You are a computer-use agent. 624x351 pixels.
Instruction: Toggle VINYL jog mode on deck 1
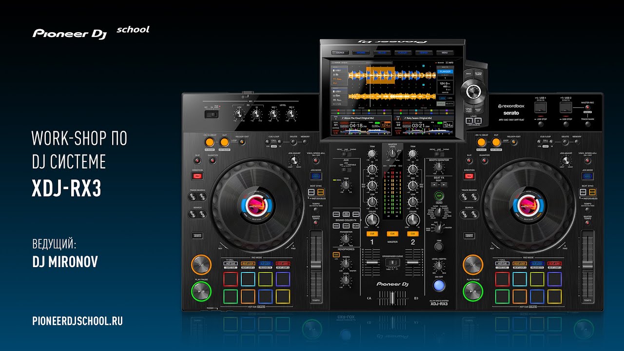click(315, 175)
